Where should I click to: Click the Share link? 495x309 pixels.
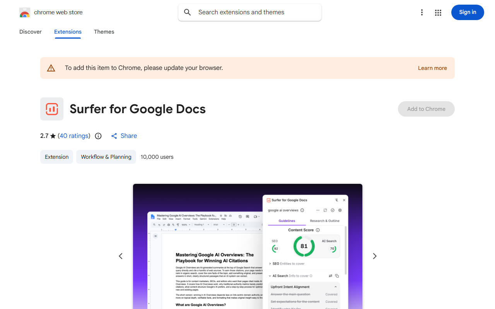(x=129, y=136)
